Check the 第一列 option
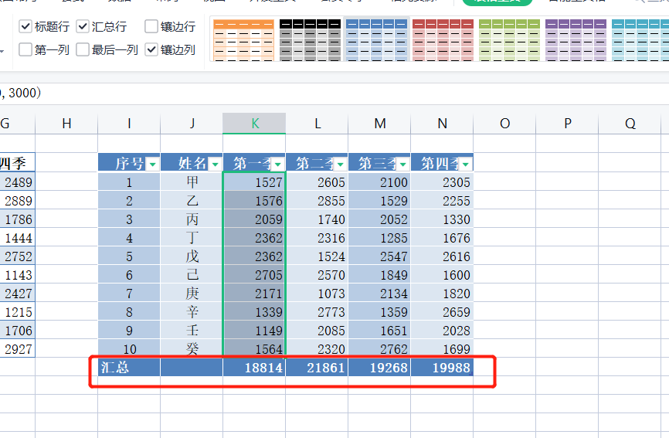The image size is (669, 438). [x=25, y=50]
